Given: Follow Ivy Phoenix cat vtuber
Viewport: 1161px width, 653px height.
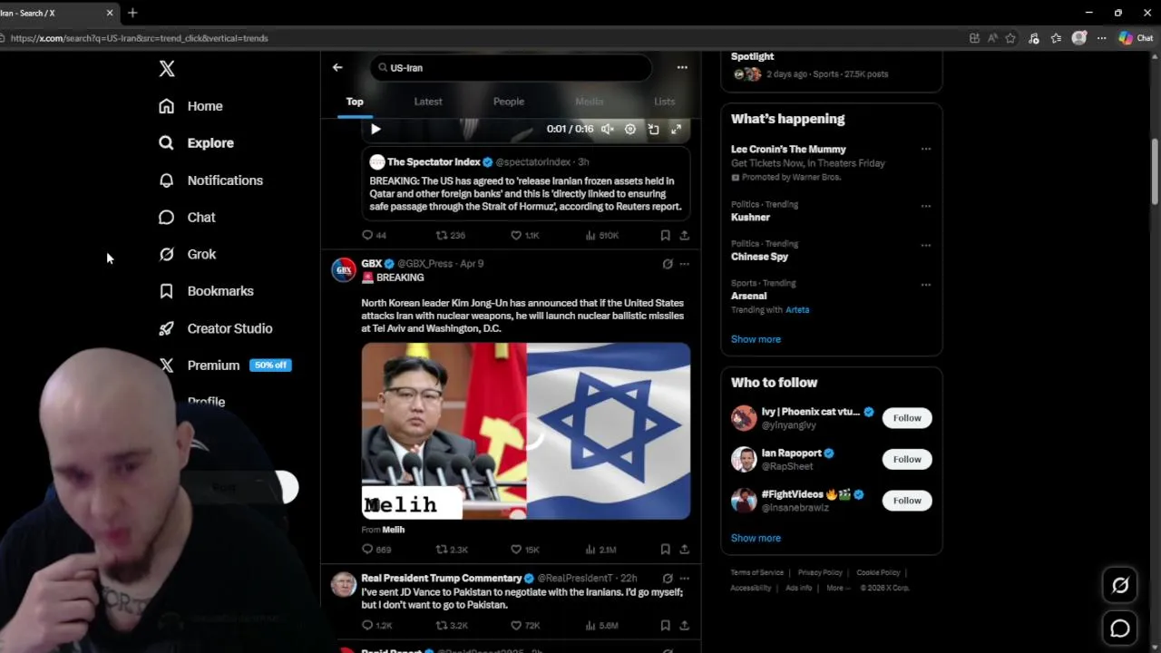Looking at the screenshot, I should [907, 418].
